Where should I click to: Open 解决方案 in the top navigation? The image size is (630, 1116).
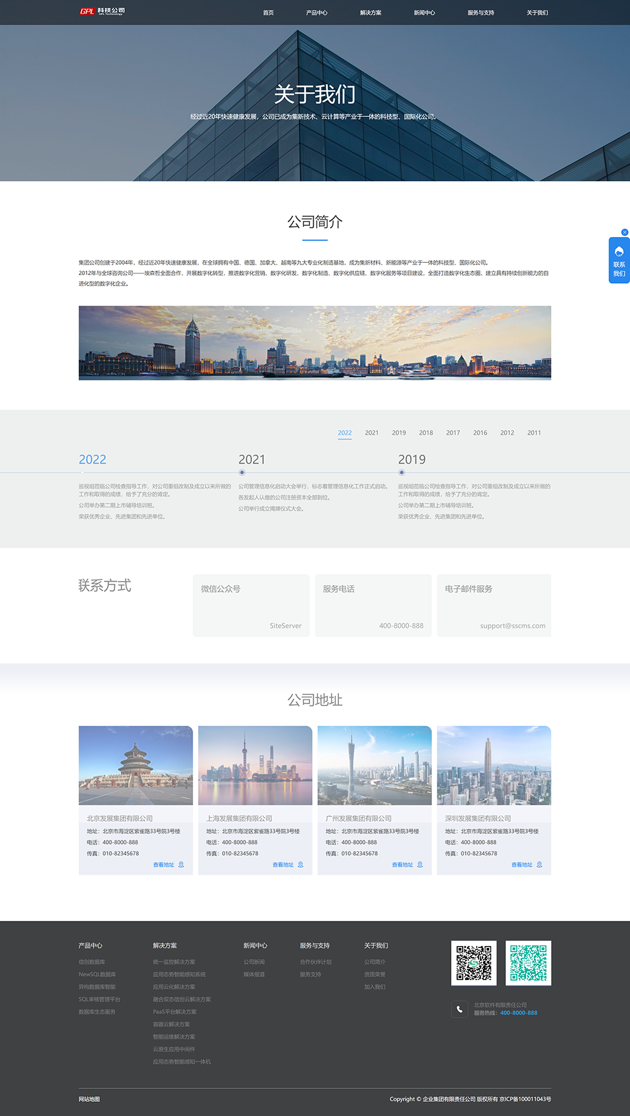click(370, 13)
